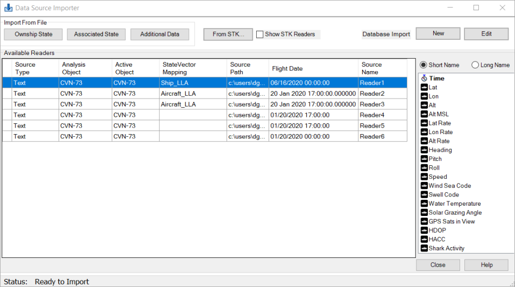
Task: Click the icon beside Wind Sea Code
Action: click(x=424, y=186)
